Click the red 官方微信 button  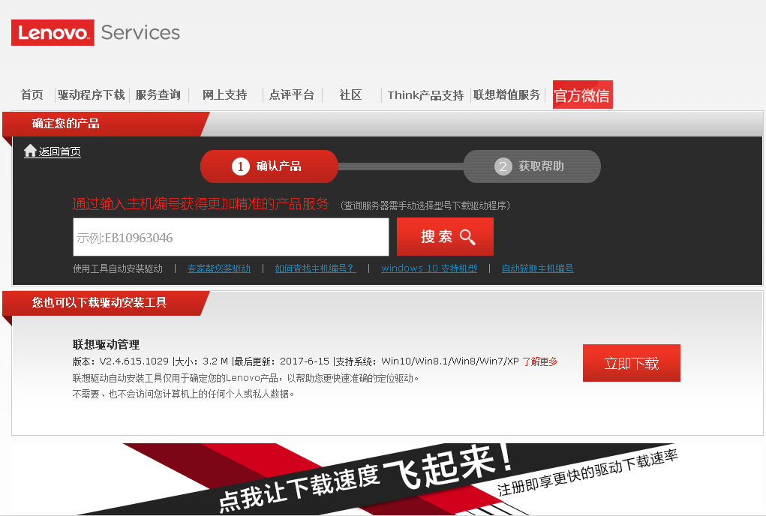(582, 95)
